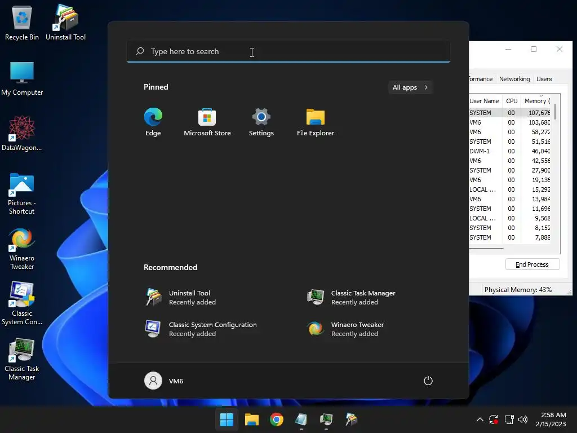Click the Task Manager vertical scrollbar
The height and width of the screenshot is (433, 577).
(555, 111)
